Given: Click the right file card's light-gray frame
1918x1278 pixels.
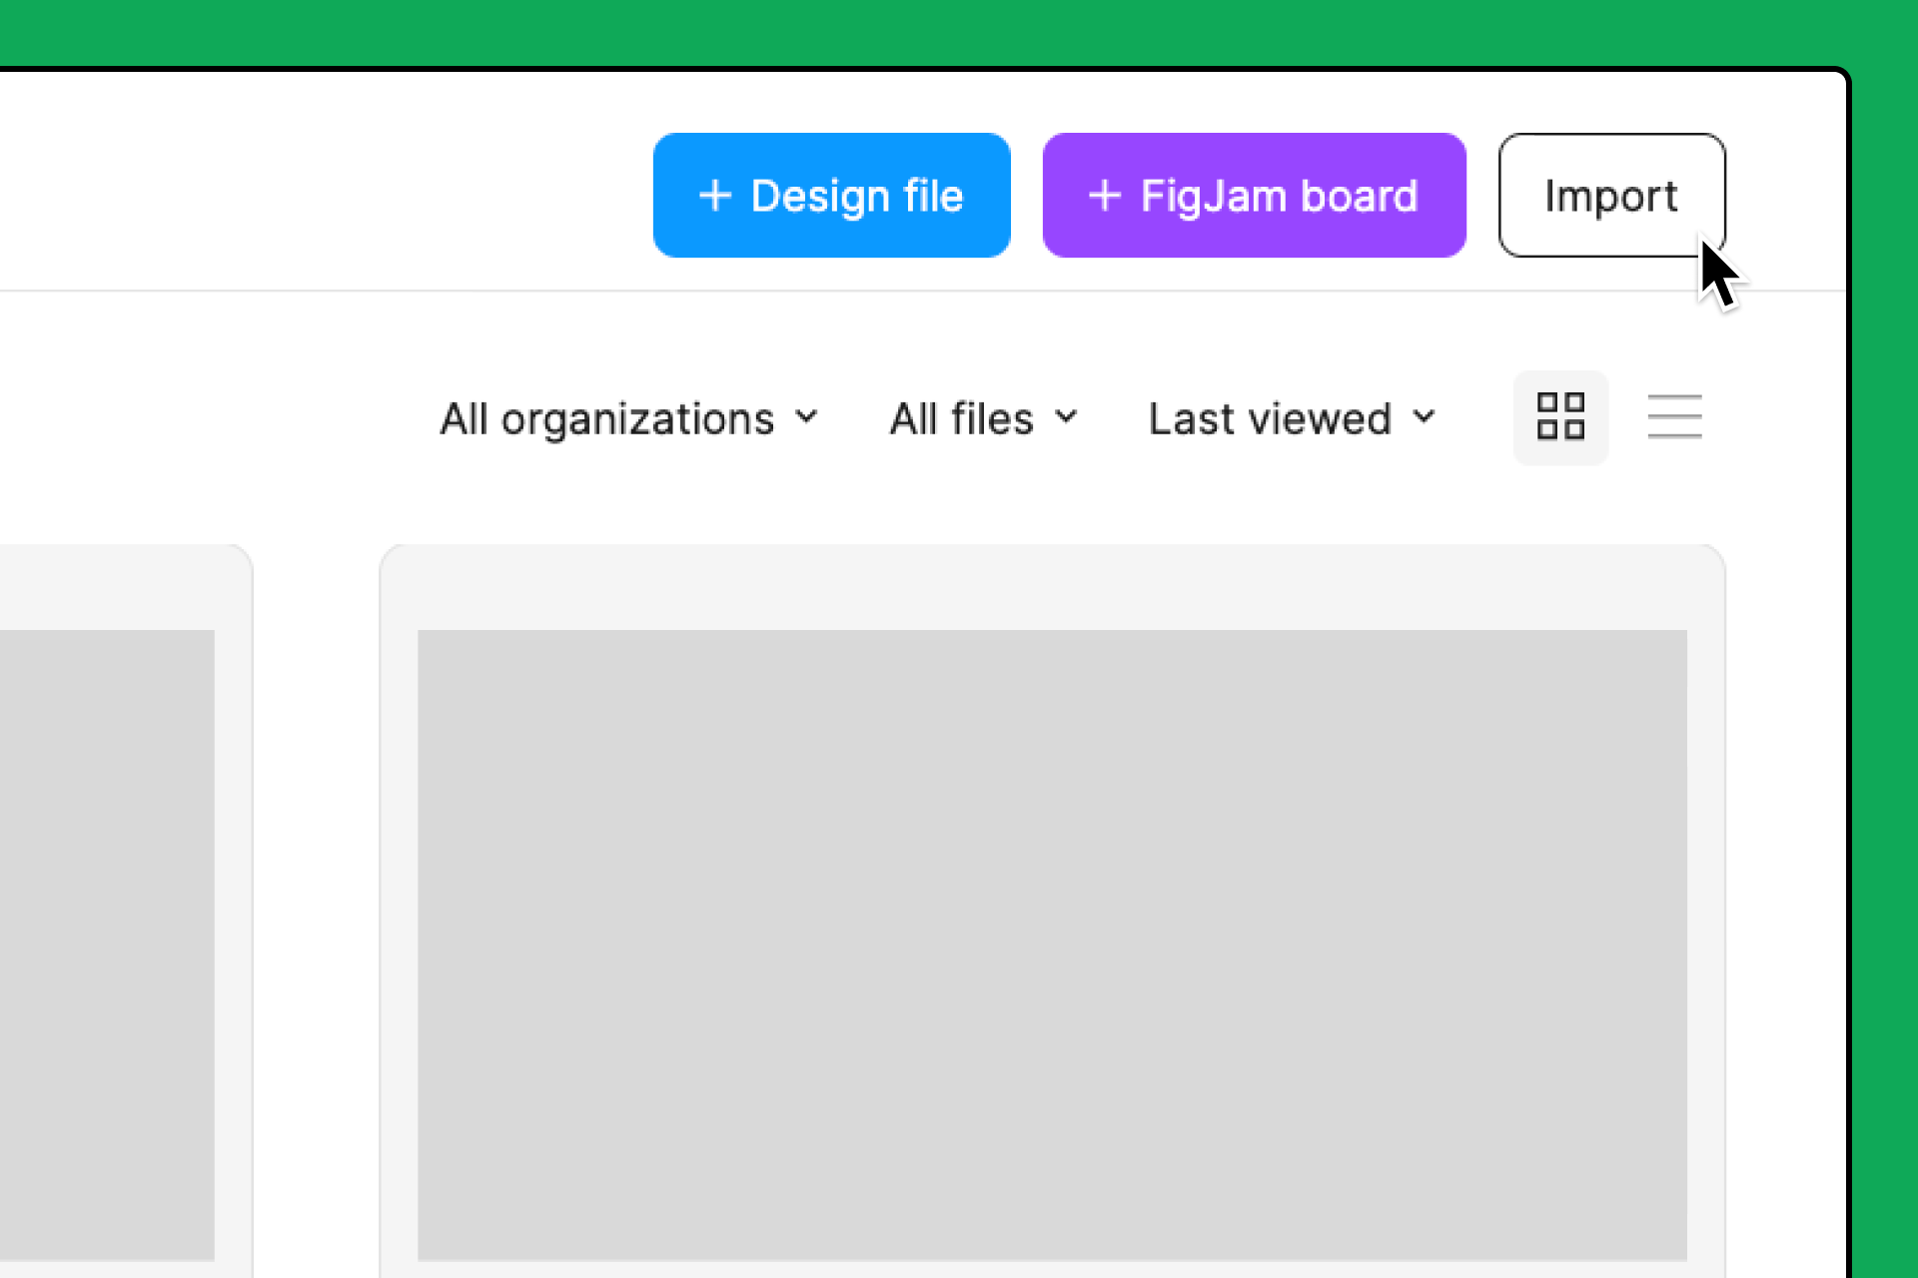Looking at the screenshot, I should coord(1051,587).
